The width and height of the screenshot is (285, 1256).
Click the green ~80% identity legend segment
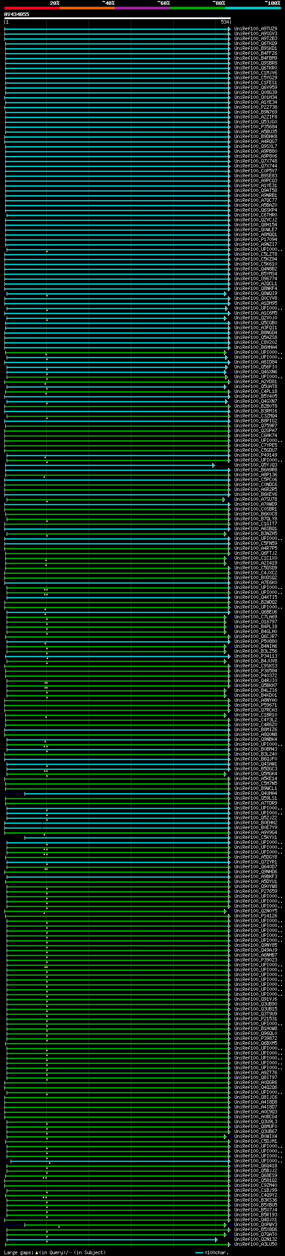coord(197,8)
